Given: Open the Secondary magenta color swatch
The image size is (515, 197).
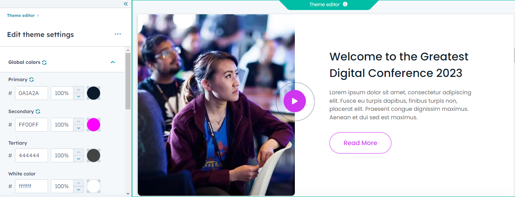Looking at the screenshot, I should (94, 125).
